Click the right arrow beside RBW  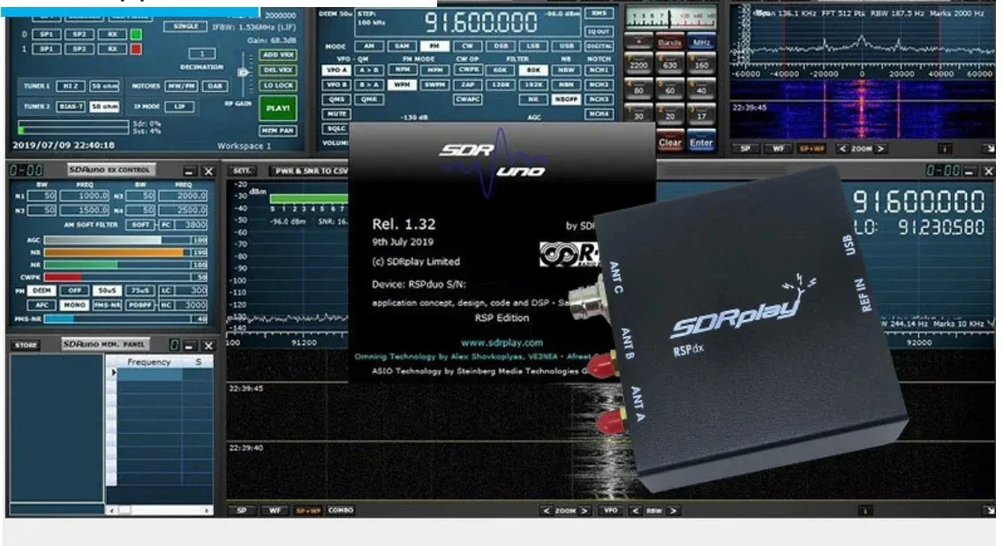pyautogui.click(x=672, y=511)
